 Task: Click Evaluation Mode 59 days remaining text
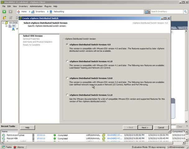coord(149,147)
